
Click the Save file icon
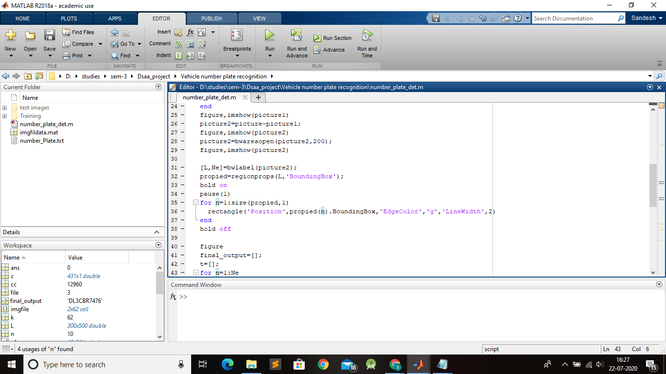(x=49, y=36)
